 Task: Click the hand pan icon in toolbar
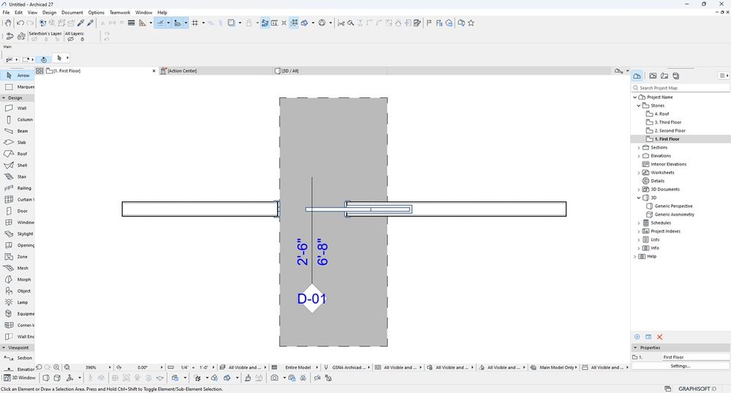[x=7, y=23]
